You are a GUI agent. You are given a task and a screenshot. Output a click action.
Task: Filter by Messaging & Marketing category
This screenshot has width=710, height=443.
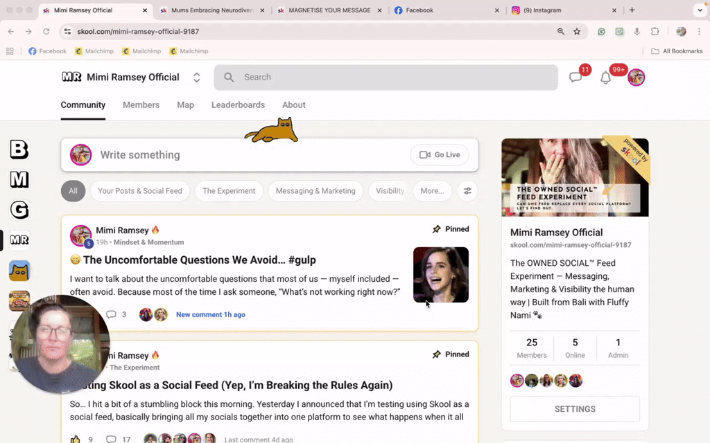point(315,191)
